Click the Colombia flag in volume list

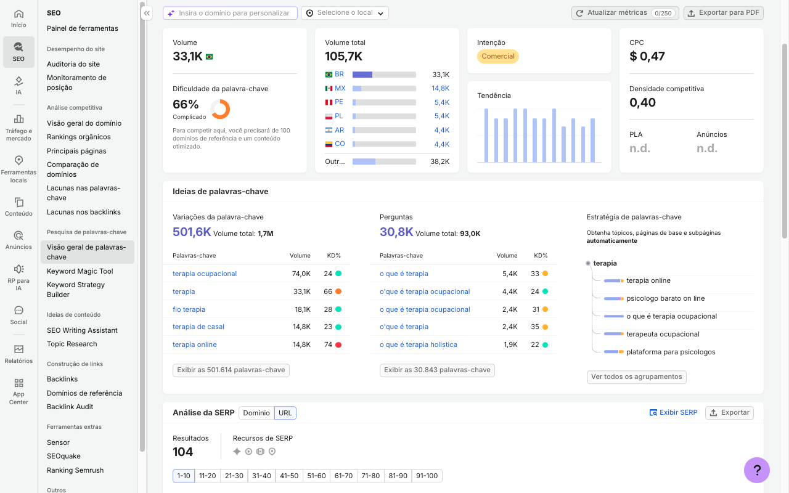tap(329, 144)
